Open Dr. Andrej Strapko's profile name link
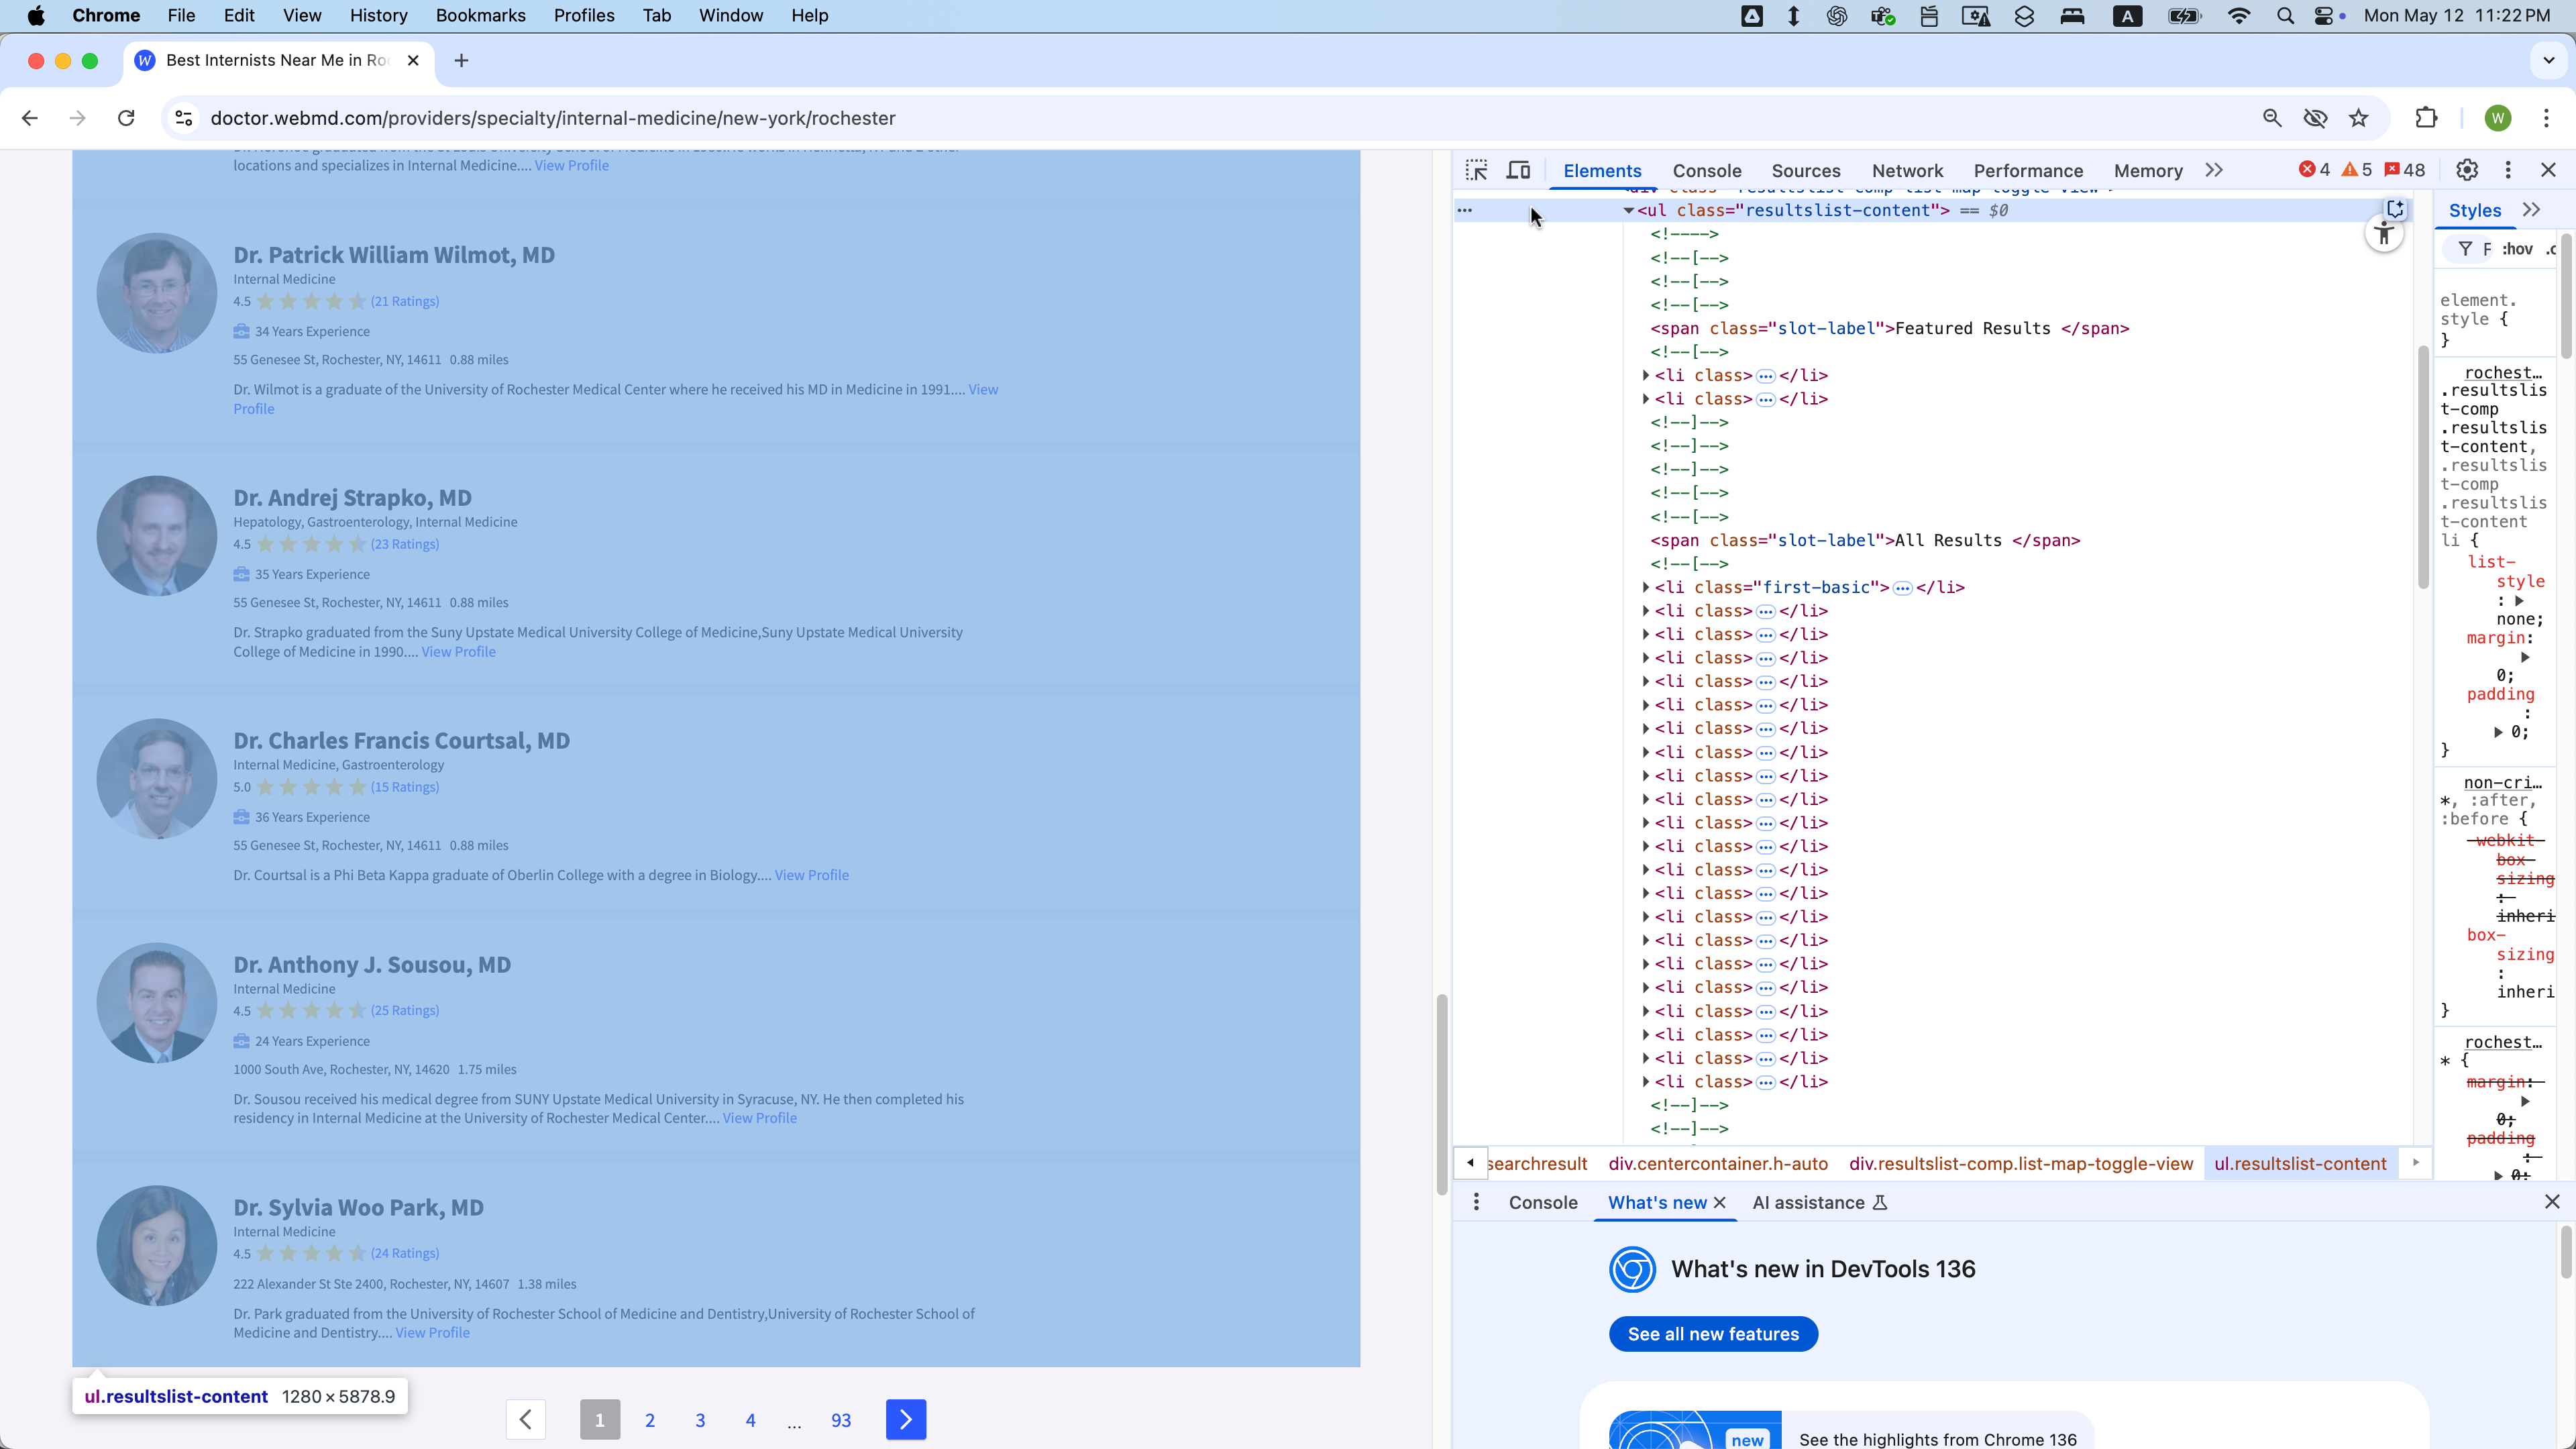Image resolution: width=2576 pixels, height=1449 pixels. (x=352, y=497)
